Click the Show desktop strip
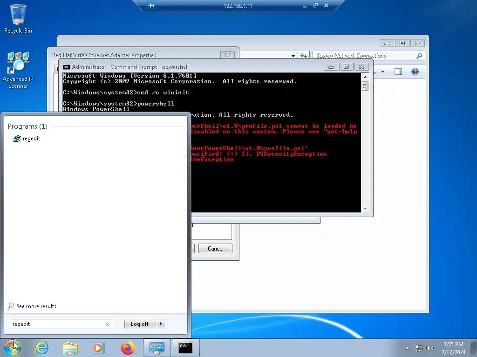 point(475,348)
